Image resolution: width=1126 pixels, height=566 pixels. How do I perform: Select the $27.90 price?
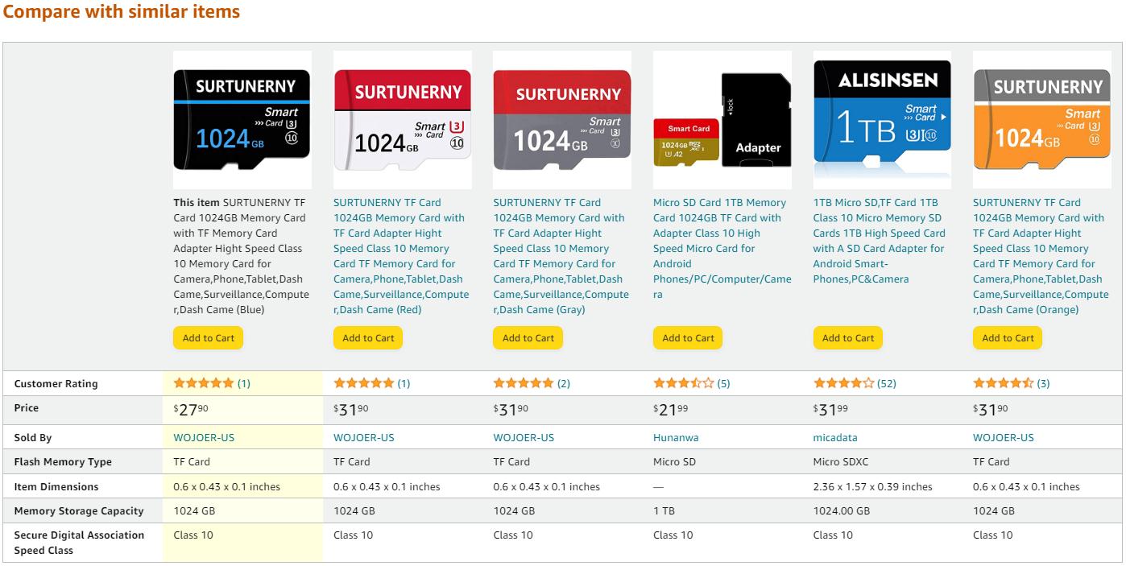pyautogui.click(x=191, y=410)
